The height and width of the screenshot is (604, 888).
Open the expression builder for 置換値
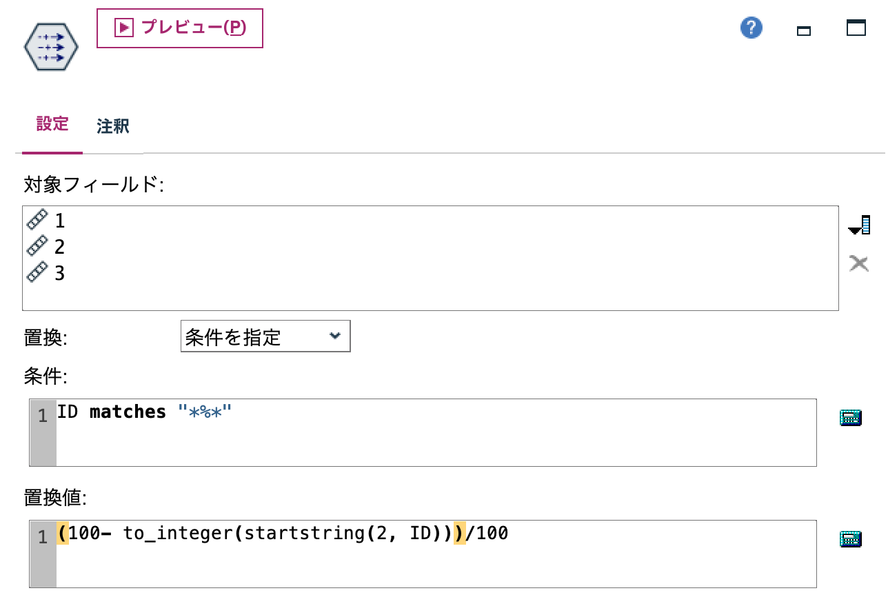tap(851, 538)
